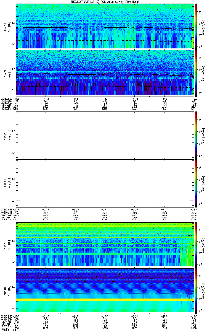Viewport: 207px width, 332px height.
Task: Click the solid black frequency line in THA B⊥
Action: 105,28
